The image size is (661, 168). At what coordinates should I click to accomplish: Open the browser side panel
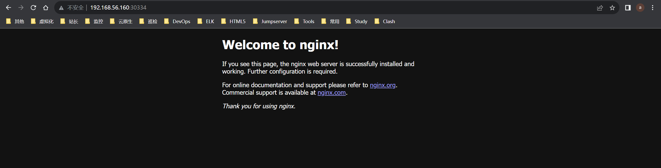click(x=628, y=8)
